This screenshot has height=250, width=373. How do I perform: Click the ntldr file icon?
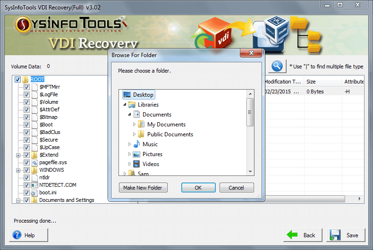(35, 177)
